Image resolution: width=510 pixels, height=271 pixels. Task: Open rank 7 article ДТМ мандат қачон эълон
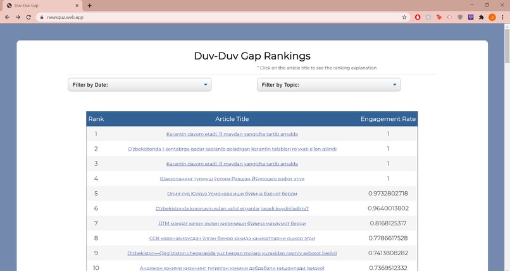[x=232, y=224]
